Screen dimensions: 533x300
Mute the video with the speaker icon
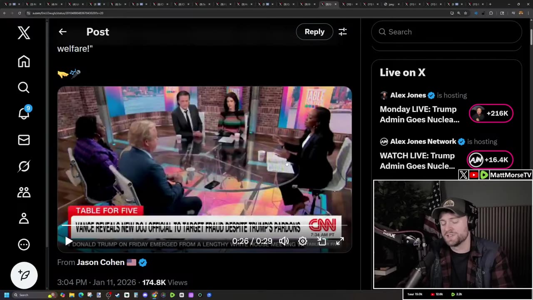click(x=284, y=241)
